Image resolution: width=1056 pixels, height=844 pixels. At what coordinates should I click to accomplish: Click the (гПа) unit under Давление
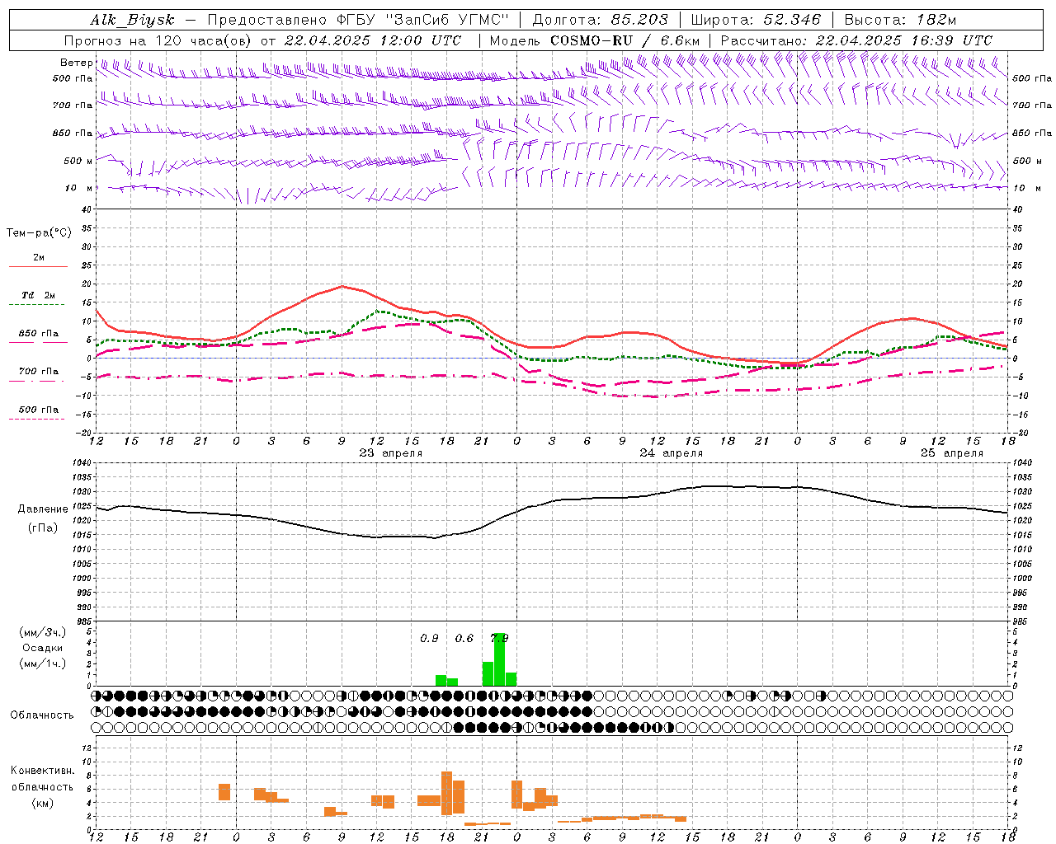point(43,528)
